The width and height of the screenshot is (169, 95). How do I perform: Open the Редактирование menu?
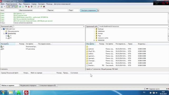pos(12,4)
